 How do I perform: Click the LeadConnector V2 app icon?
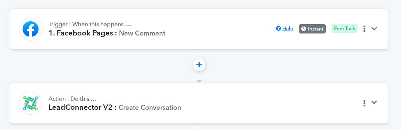(x=31, y=103)
